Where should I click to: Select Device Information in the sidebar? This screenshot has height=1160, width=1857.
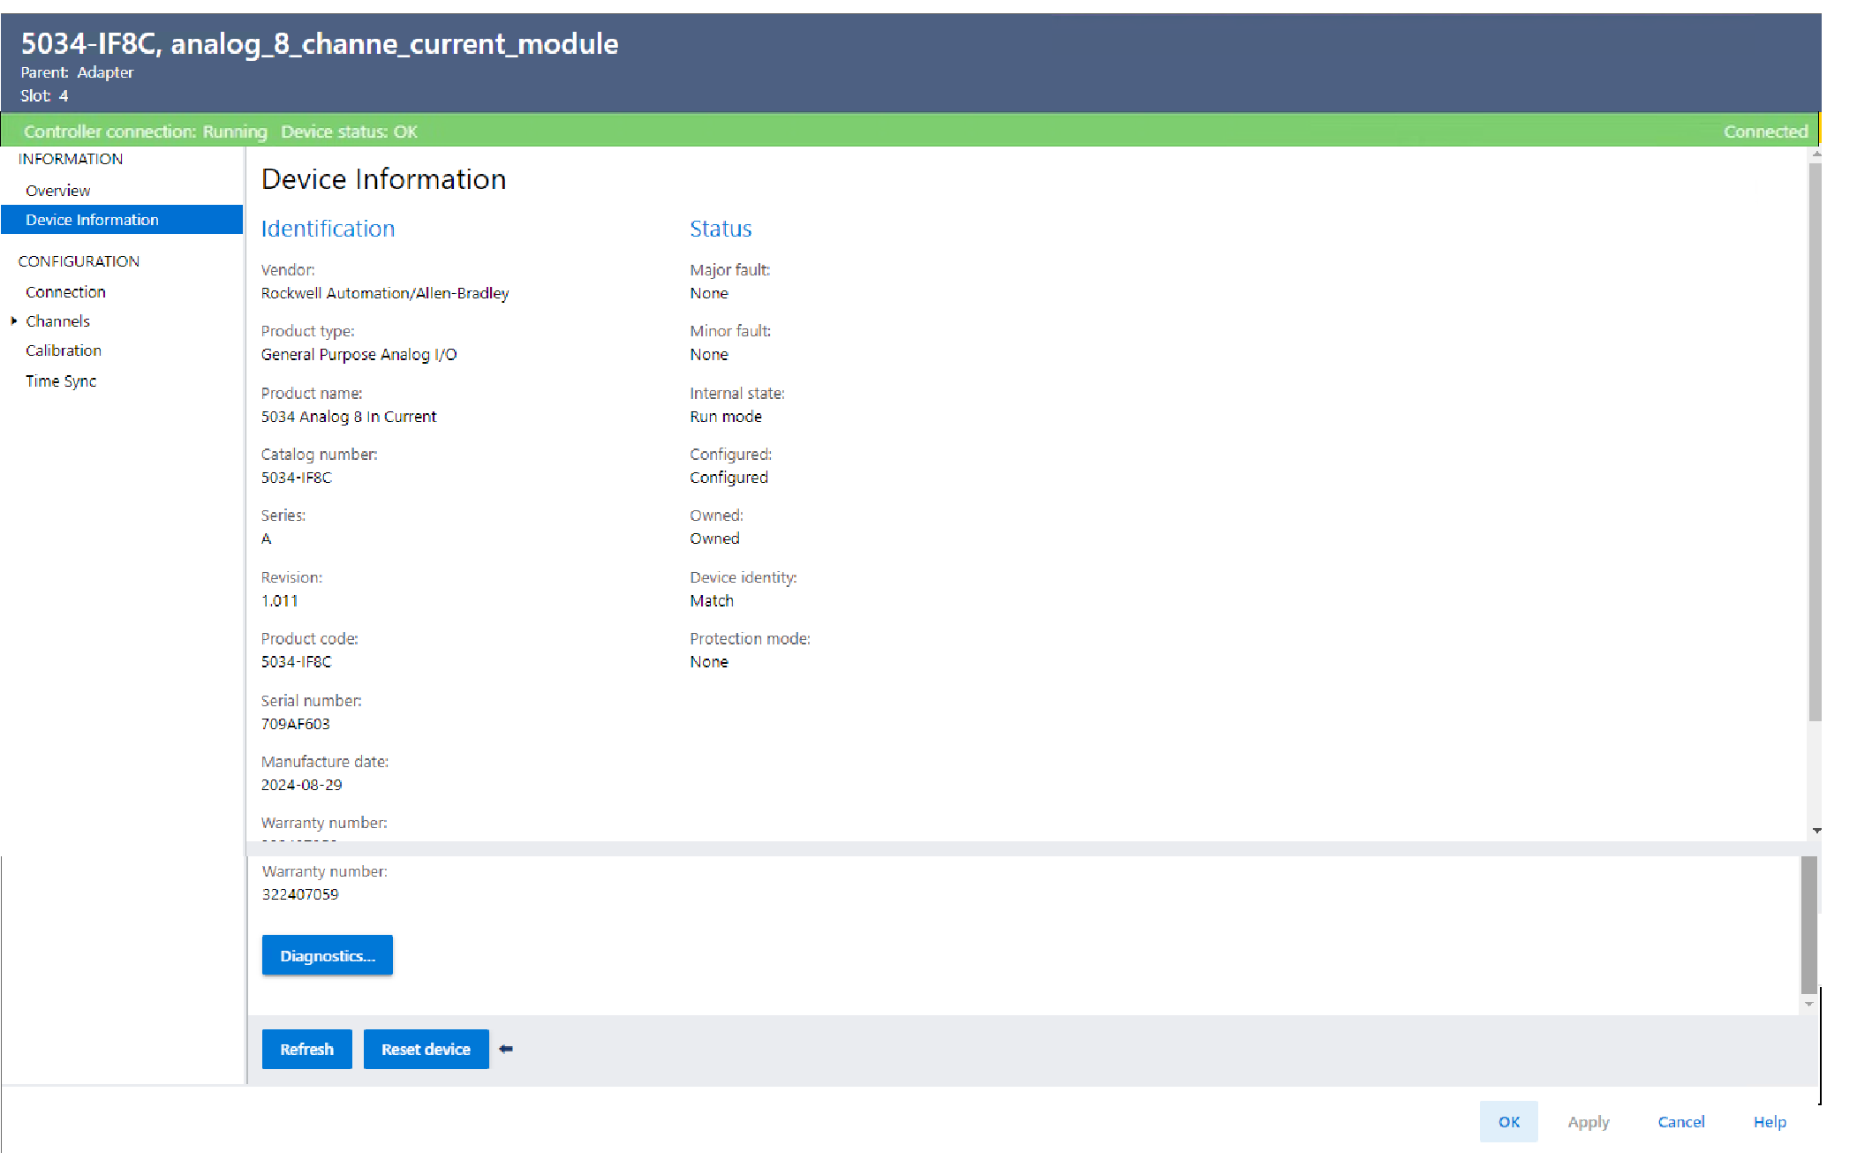(x=122, y=220)
